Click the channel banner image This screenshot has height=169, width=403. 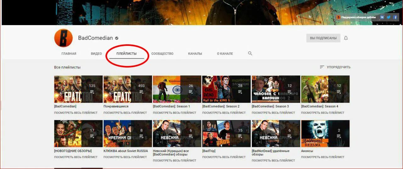201,13
